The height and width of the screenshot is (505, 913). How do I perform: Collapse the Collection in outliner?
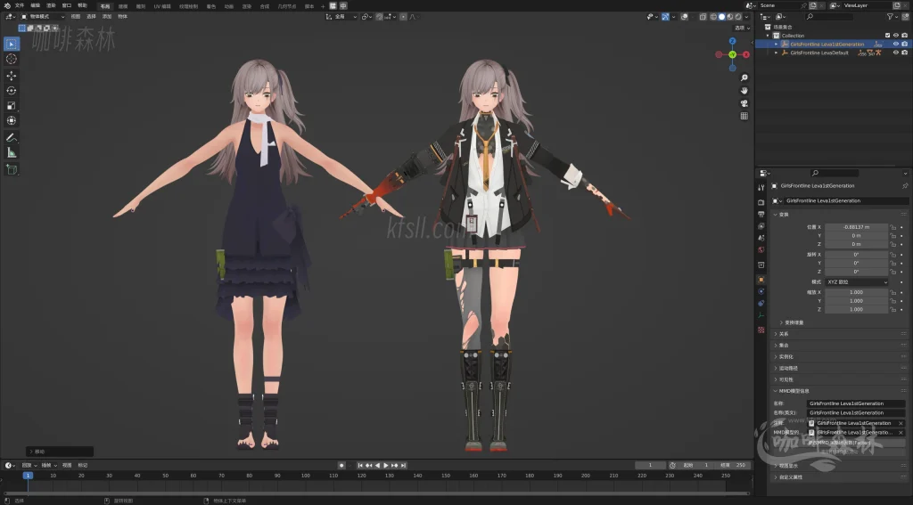[768, 36]
